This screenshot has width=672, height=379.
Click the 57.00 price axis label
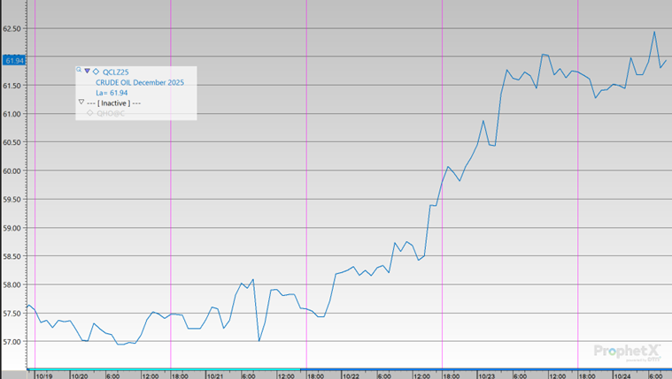pos(12,341)
